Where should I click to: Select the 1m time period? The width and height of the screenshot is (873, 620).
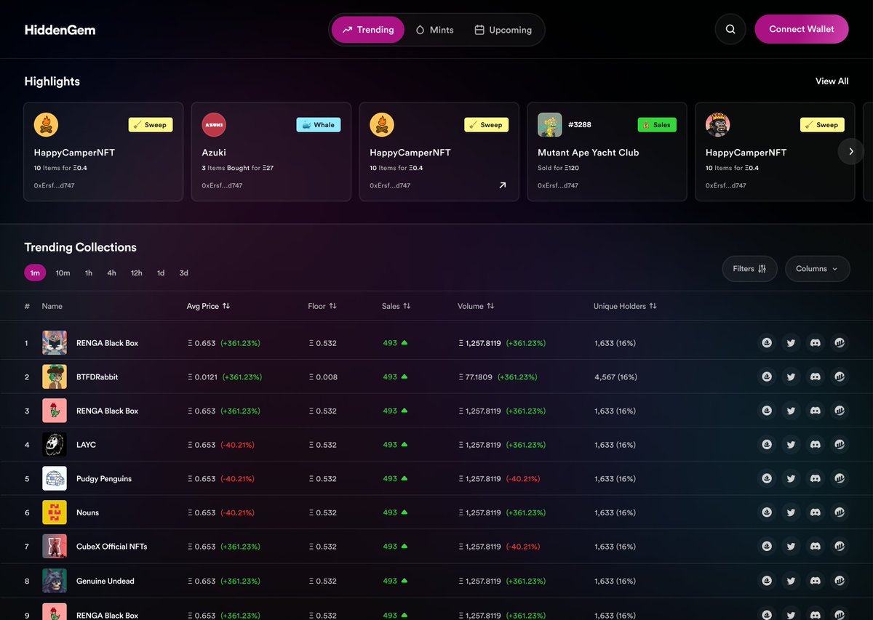point(35,273)
